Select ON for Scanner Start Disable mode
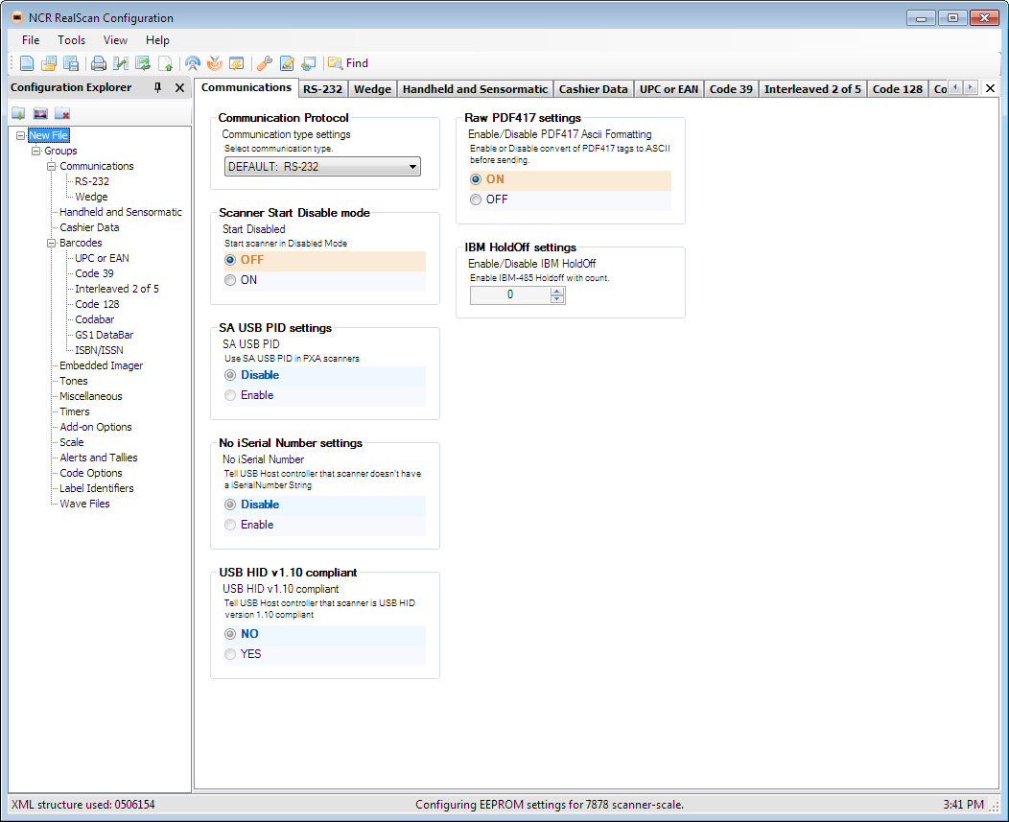 pos(230,280)
